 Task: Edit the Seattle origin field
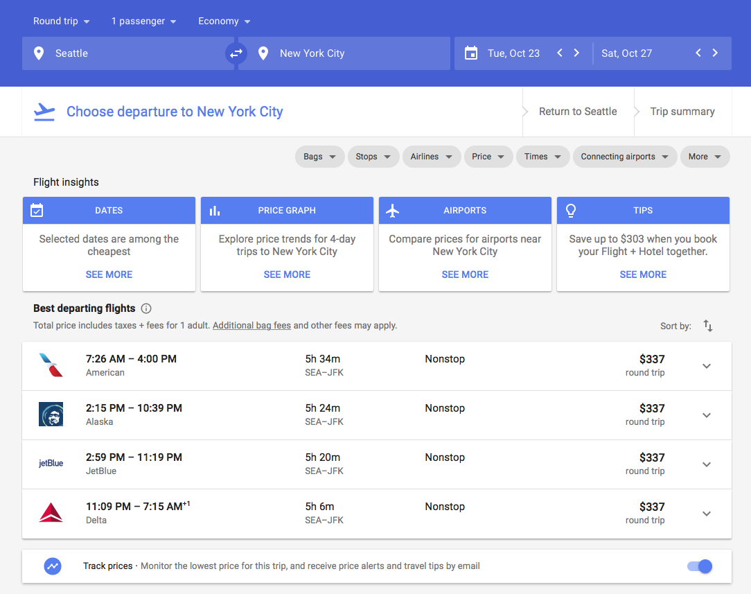[128, 53]
